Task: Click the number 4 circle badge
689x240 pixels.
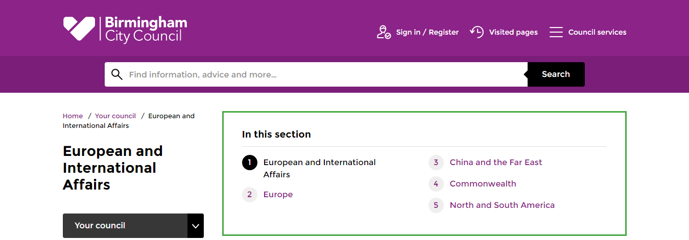Action: point(436,184)
